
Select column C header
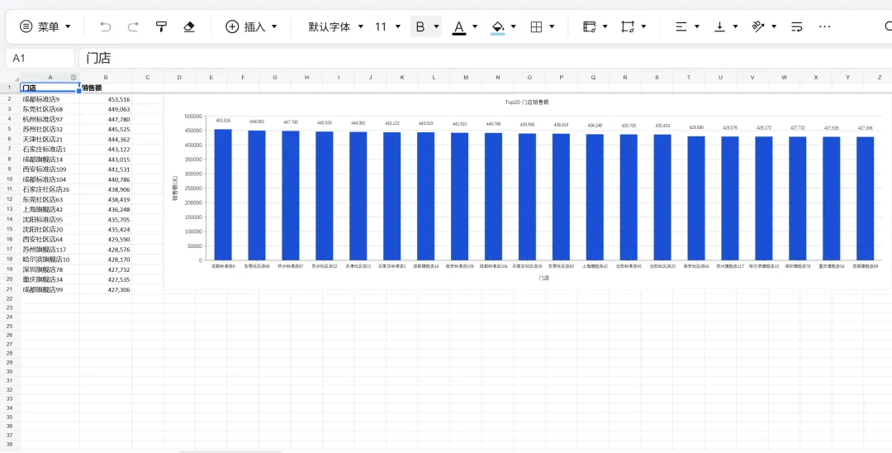coord(147,78)
